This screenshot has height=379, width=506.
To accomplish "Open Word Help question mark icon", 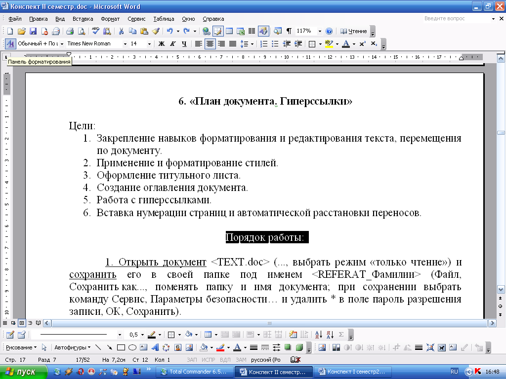I will click(x=329, y=31).
